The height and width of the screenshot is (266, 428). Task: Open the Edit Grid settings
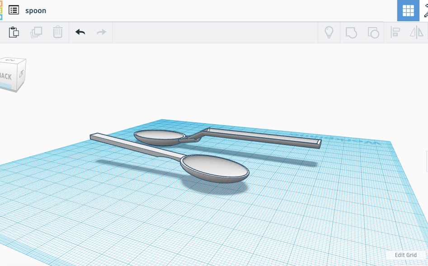[x=405, y=255]
